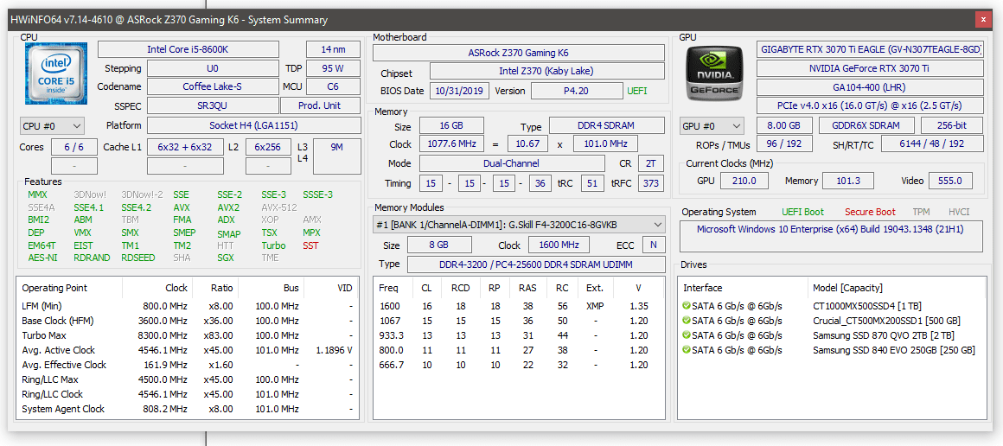Click the 8.00 GB video memory field
The height and width of the screenshot is (446, 1003).
click(785, 125)
